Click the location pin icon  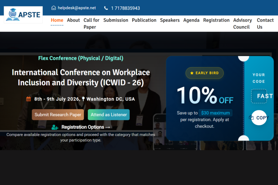point(83,99)
